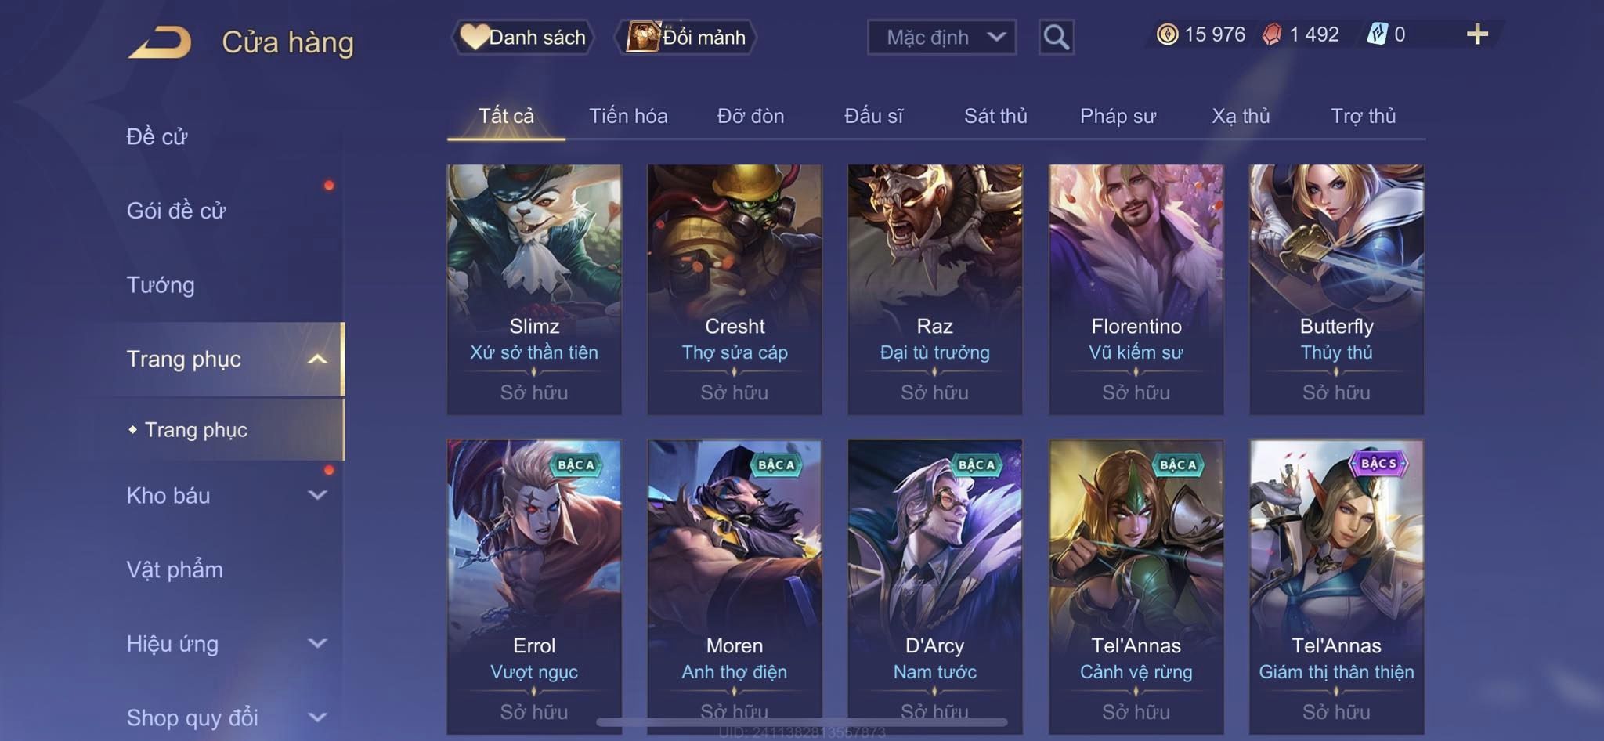
Task: Open Danh sách wishlist heart button
Action: click(x=522, y=37)
